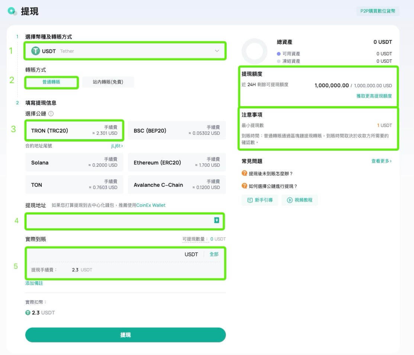This screenshot has height=355, width=414.
Task: Select BSC (BEP20) network option
Action: click(x=177, y=130)
